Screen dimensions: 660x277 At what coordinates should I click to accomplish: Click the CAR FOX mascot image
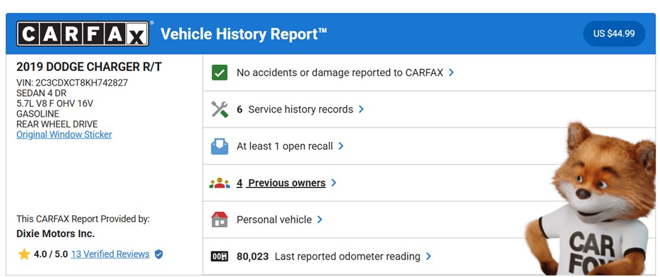coord(592,200)
